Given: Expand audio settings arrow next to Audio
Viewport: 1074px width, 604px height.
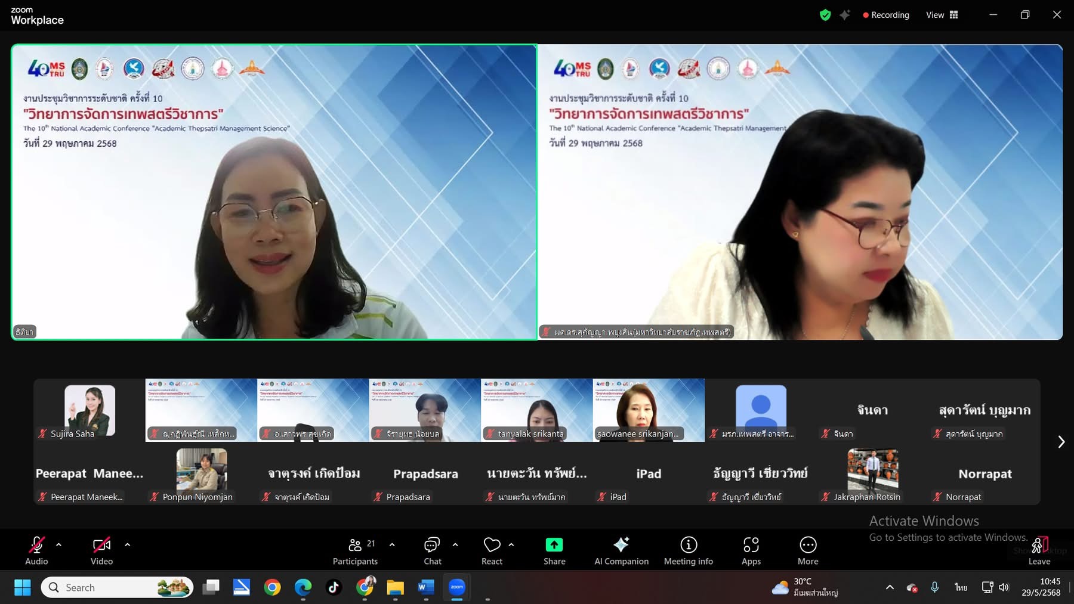Looking at the screenshot, I should pos(58,544).
